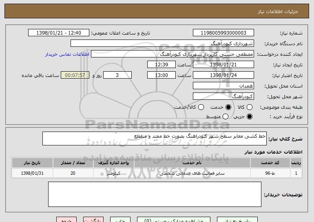Click the row number cell 1
The width and height of the screenshot is (314, 222).
point(296,173)
